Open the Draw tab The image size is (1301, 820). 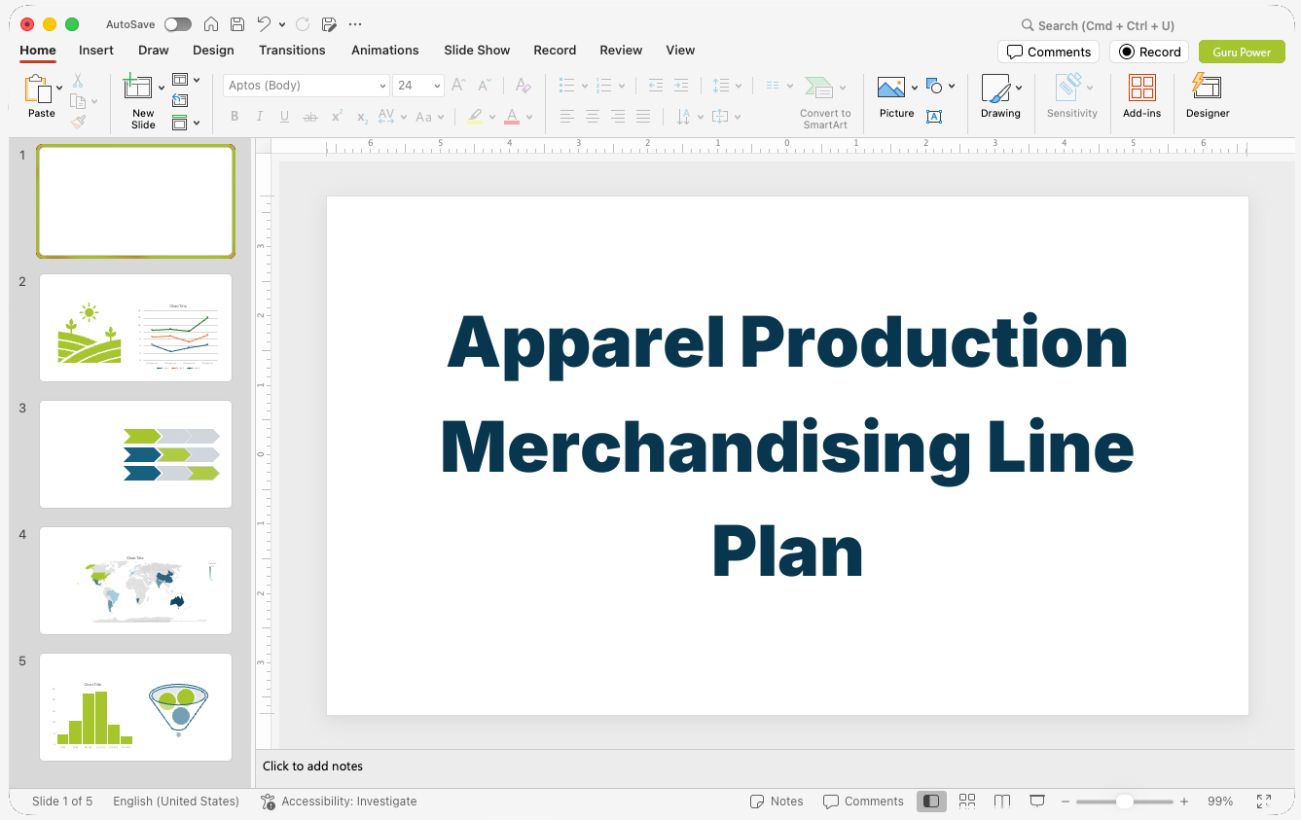[x=154, y=51]
